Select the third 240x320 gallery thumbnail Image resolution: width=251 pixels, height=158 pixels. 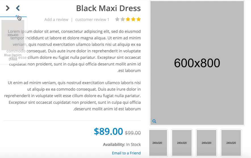206,143
